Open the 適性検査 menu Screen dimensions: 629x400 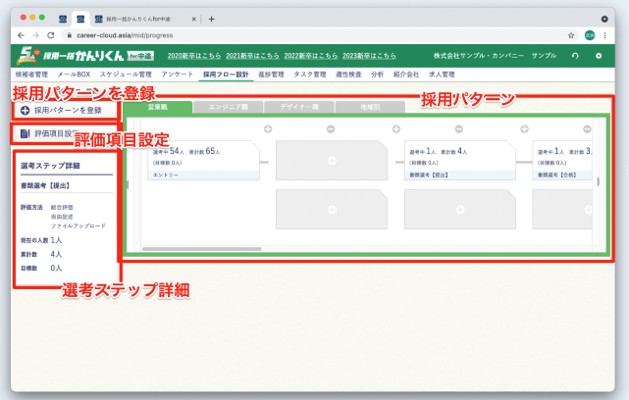tap(348, 75)
